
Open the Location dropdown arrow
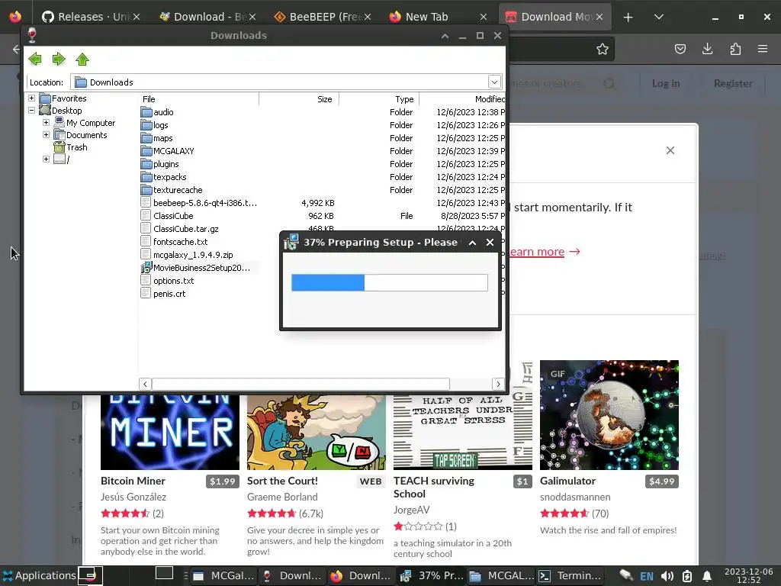[494, 82]
